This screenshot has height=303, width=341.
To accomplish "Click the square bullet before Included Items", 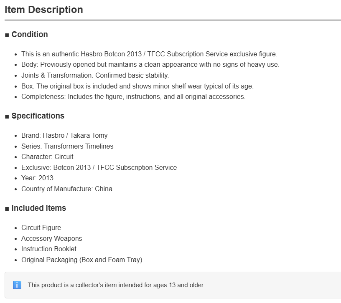I will tap(7, 209).
